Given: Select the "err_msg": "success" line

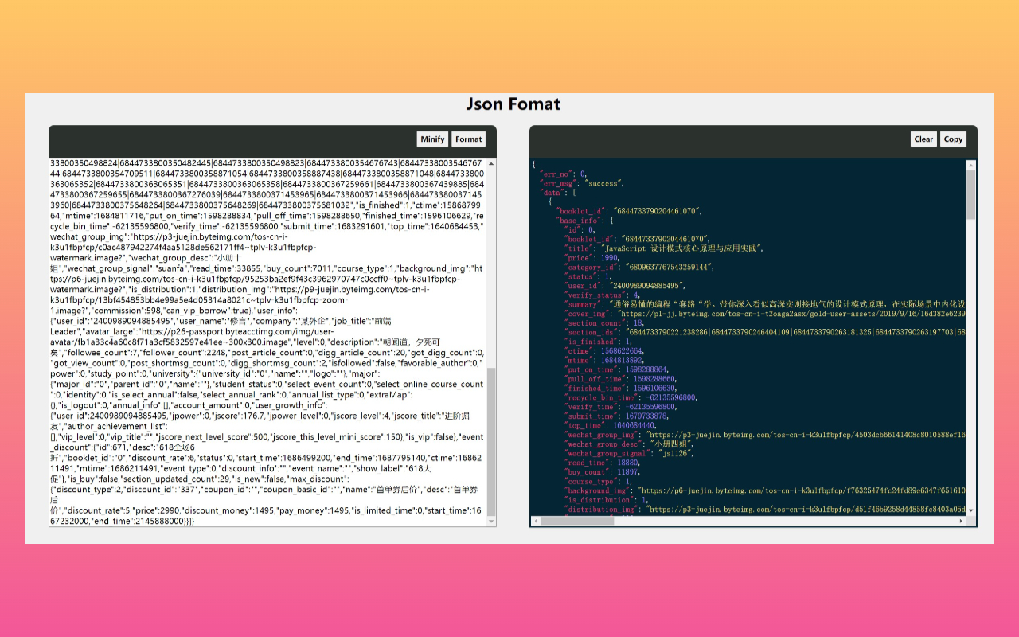Looking at the screenshot, I should coord(580,182).
